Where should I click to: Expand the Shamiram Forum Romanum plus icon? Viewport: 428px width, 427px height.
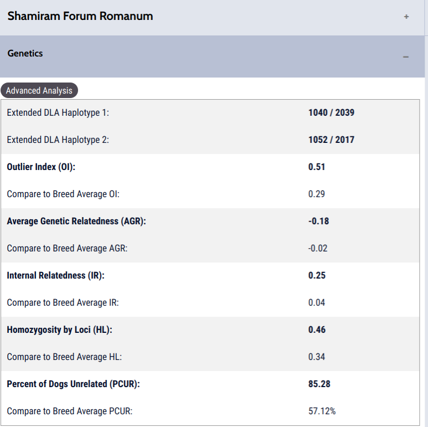point(406,17)
